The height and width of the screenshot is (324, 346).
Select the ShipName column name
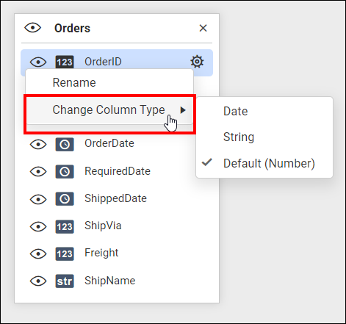point(110,281)
